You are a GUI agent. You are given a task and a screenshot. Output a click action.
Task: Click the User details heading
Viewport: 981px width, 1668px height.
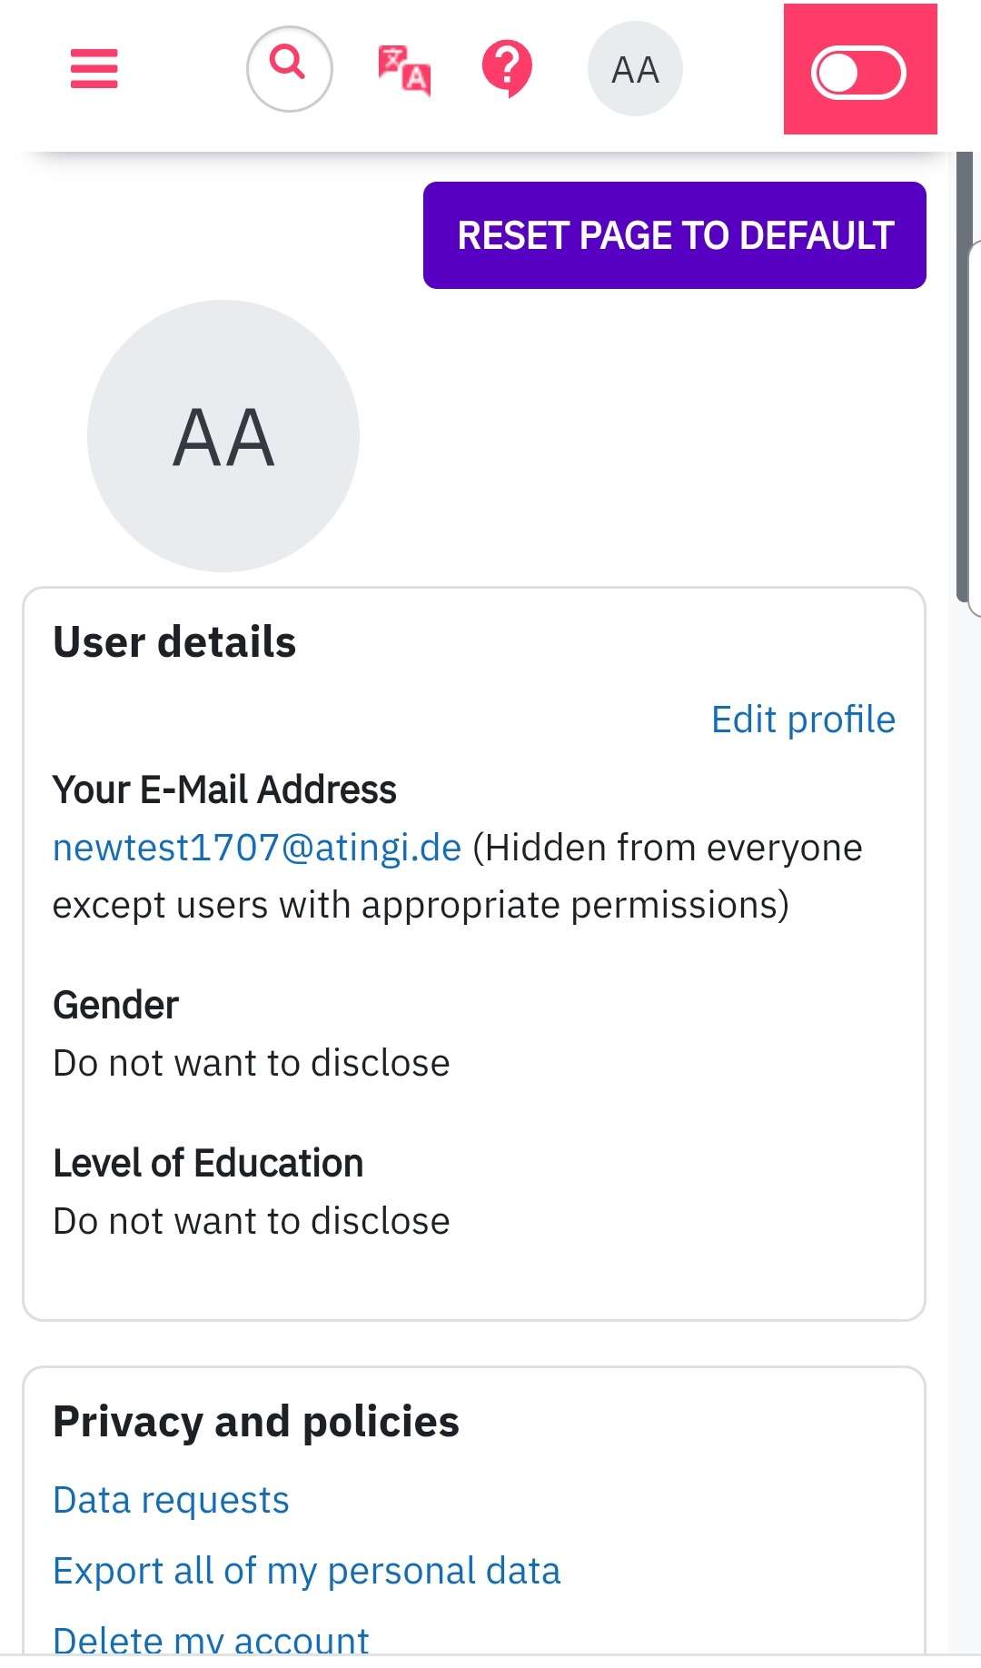point(174,642)
